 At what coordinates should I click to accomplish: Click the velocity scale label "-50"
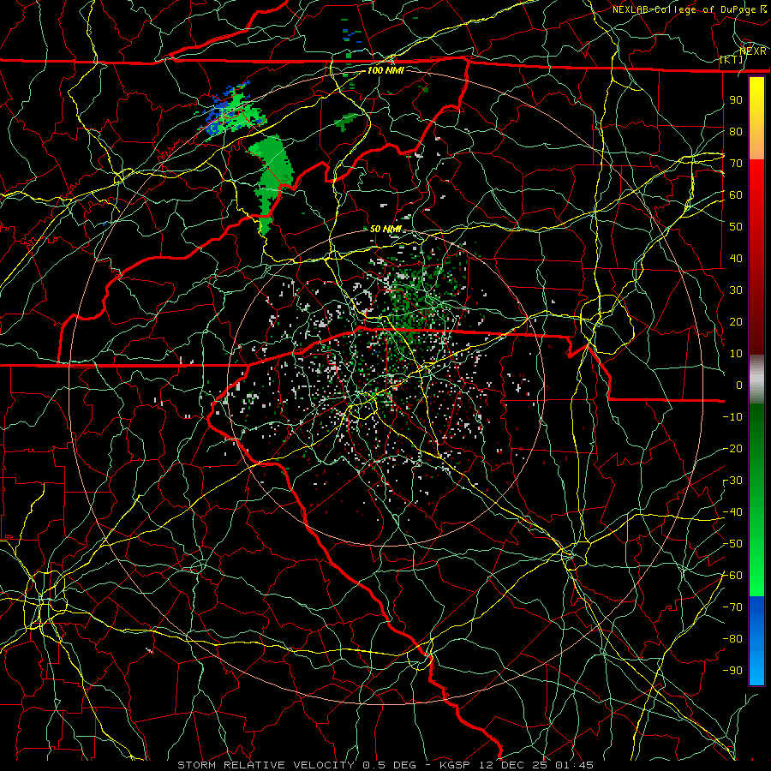coord(732,544)
